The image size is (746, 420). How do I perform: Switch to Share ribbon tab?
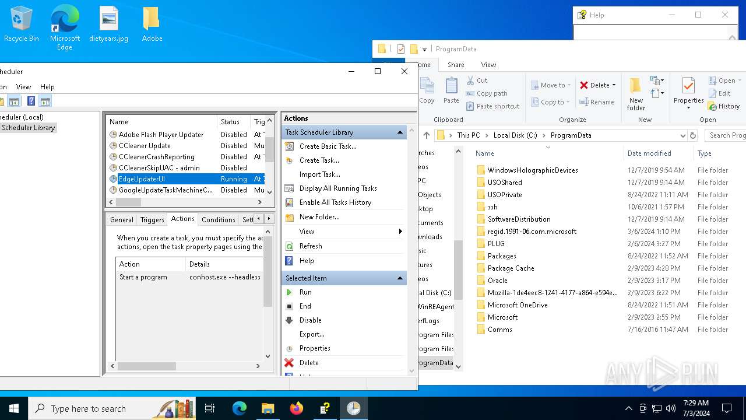(456, 65)
